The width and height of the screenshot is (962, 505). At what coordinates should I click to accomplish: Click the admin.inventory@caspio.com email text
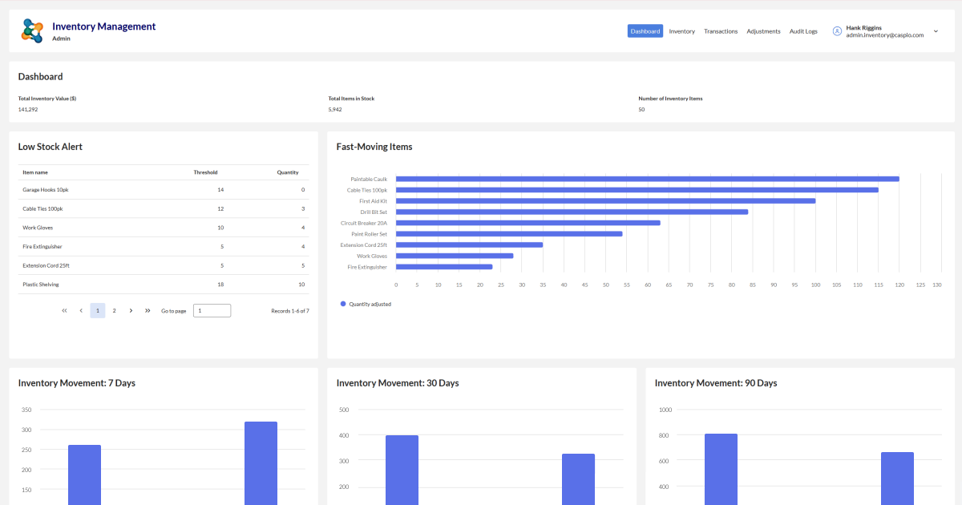click(885, 35)
